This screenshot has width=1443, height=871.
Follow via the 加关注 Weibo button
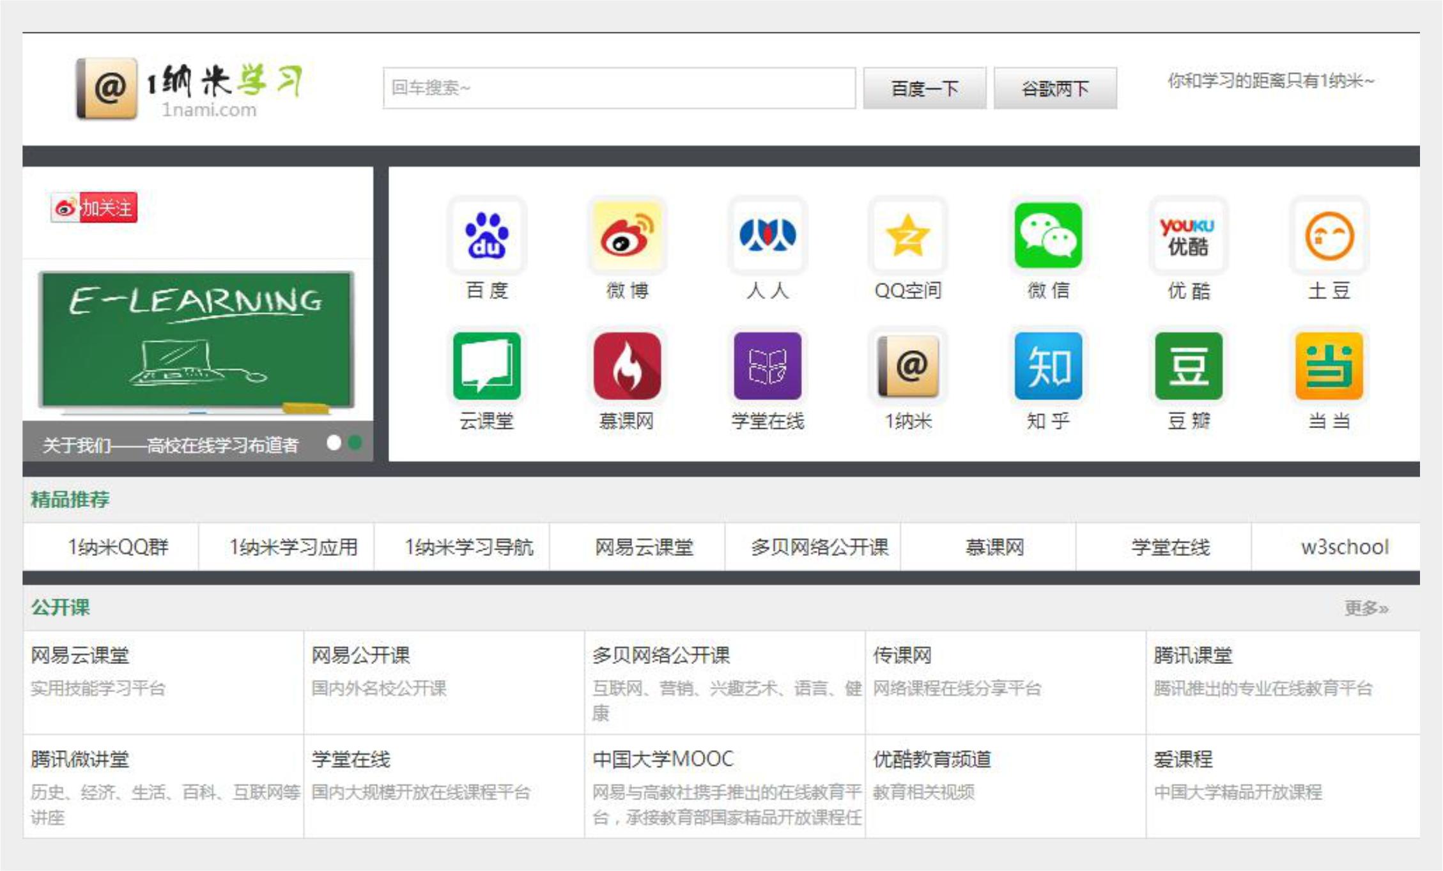pos(95,206)
